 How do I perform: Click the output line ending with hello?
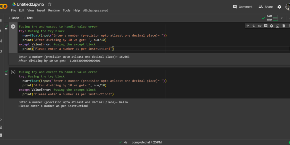tap(73, 102)
